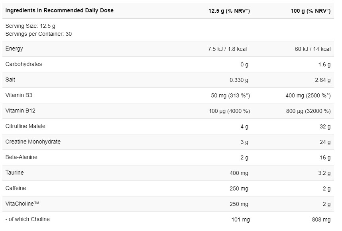Screen dimensions: 342x231
Task: Click the Beta-Alanine row label
Action: pyautogui.click(x=22, y=157)
